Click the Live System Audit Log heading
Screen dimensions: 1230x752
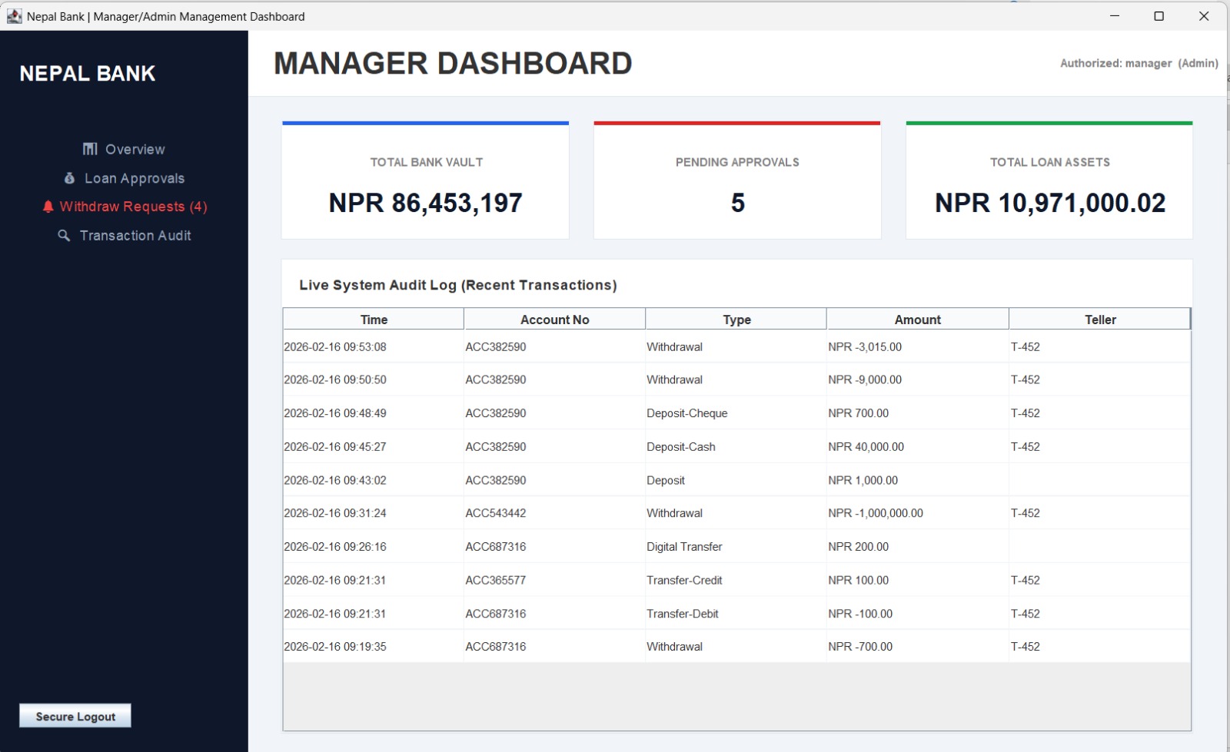(458, 285)
